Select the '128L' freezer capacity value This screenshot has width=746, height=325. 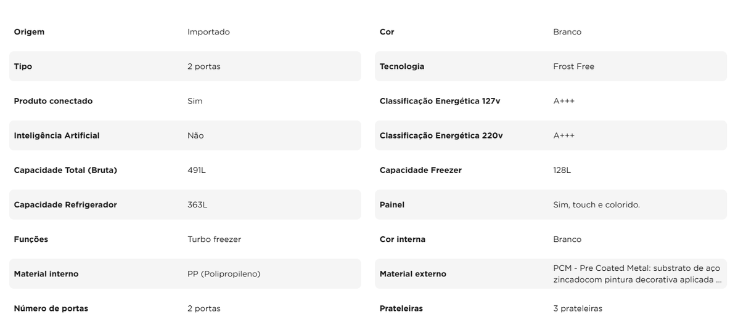(x=562, y=171)
